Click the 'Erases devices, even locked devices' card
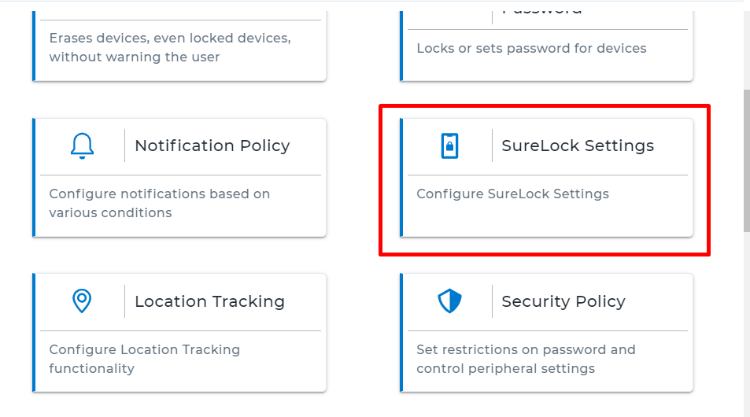The height and width of the screenshot is (417, 750). click(x=179, y=46)
